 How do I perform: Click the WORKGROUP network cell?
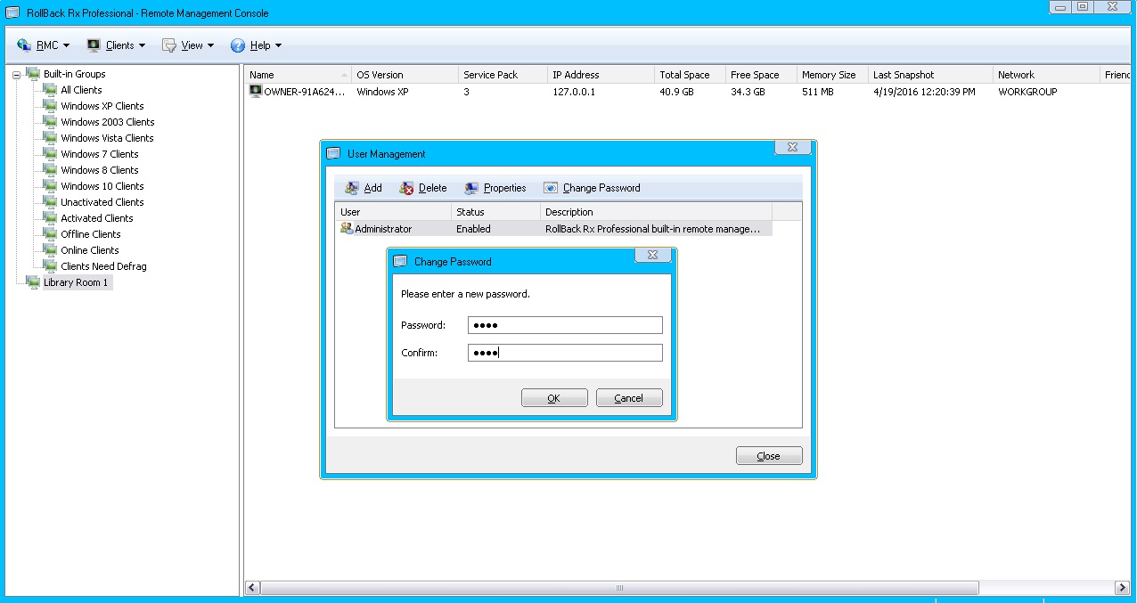point(1027,92)
